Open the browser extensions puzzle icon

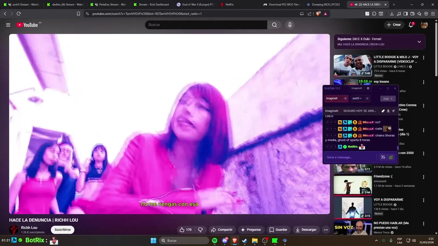(374, 14)
